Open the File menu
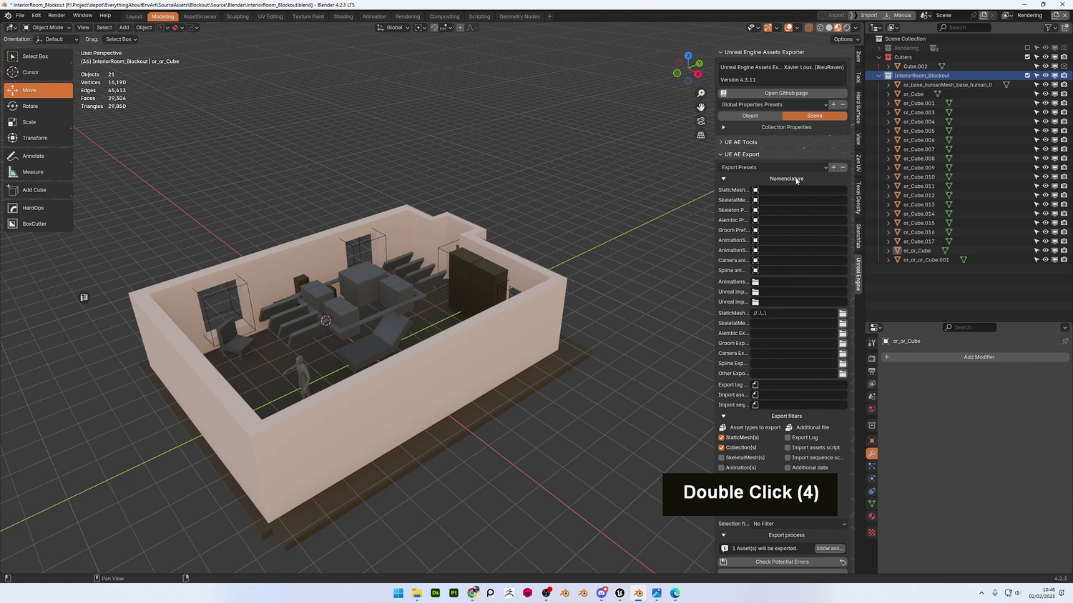 tap(20, 16)
